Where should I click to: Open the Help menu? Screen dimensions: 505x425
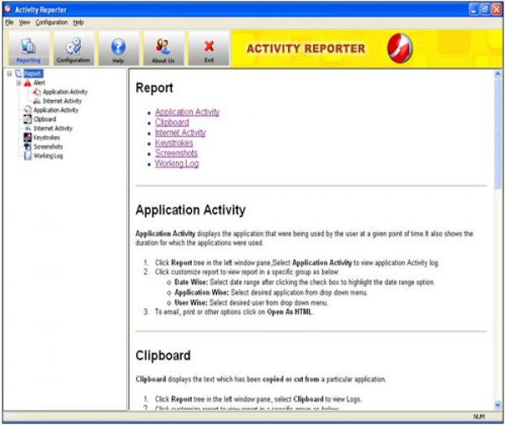[x=78, y=22]
